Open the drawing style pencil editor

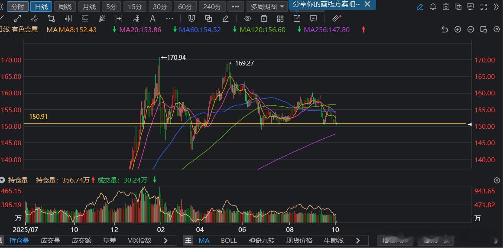tap(226, 19)
